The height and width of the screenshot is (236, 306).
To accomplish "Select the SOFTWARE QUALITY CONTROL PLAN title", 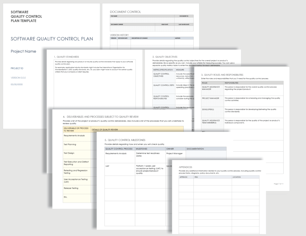I will [52, 39].
